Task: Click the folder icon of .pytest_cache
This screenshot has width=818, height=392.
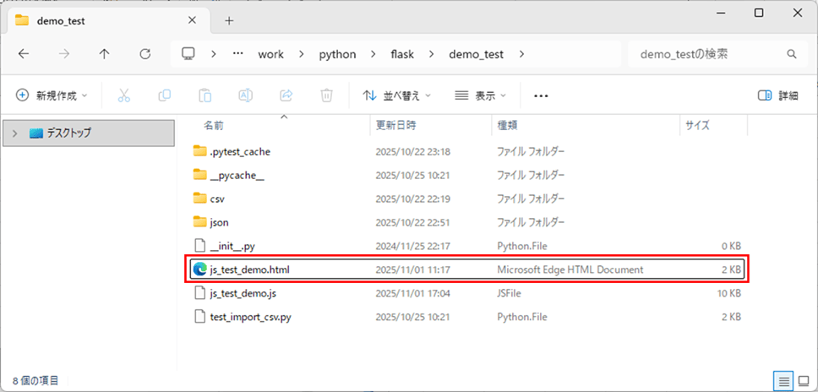Action: (199, 152)
